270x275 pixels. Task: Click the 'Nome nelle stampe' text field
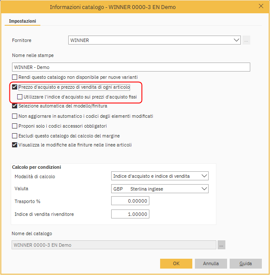pyautogui.click(x=131, y=67)
